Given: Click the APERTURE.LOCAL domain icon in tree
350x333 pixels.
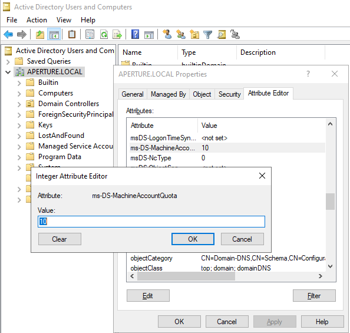Looking at the screenshot, I should pyautogui.click(x=19, y=72).
